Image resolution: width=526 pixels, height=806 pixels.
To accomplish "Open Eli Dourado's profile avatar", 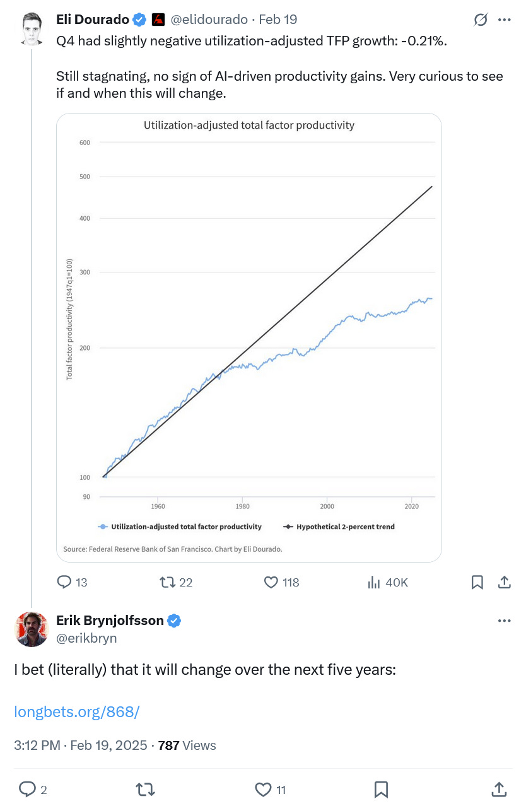I will tap(32, 30).
